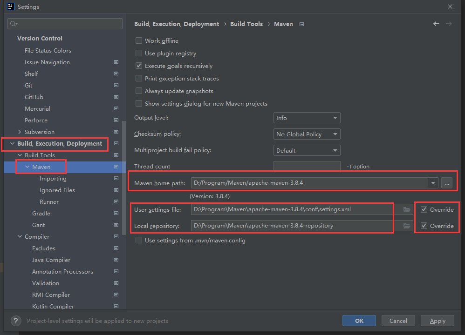Click the Cancel button
The image size is (465, 335).
tap(398, 321)
